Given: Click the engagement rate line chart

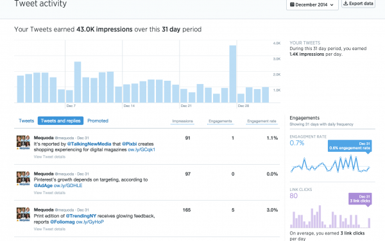Looking at the screenshot, I should coord(330,164).
